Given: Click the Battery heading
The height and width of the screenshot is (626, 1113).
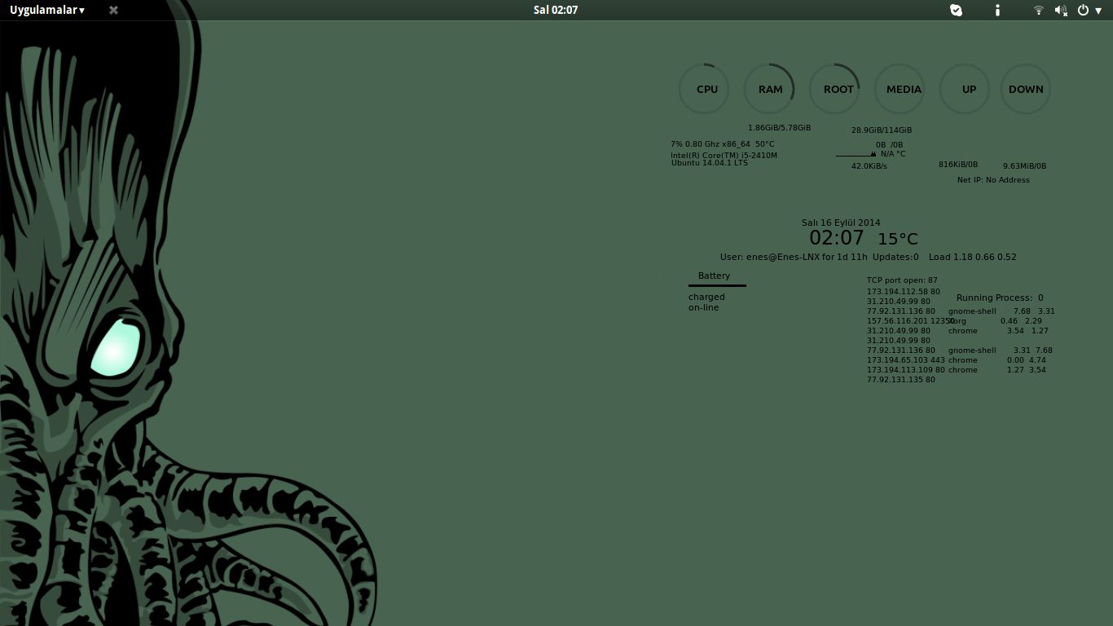Looking at the screenshot, I should pos(714,276).
